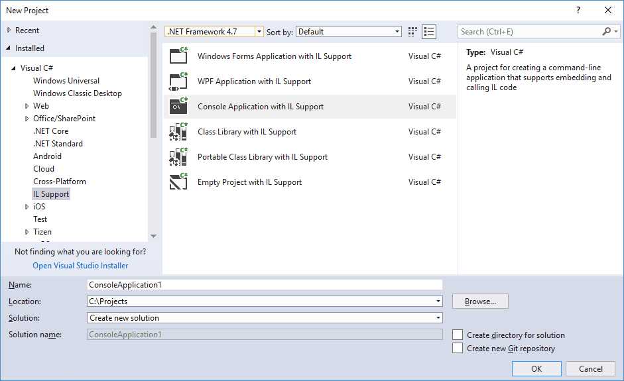Screen dimensions: 624x381
Task: Click the Portable Class Library template icon
Action: coord(179,157)
